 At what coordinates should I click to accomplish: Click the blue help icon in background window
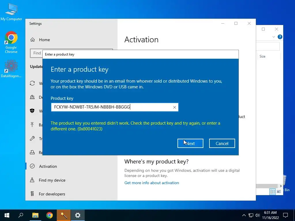(280, 37)
